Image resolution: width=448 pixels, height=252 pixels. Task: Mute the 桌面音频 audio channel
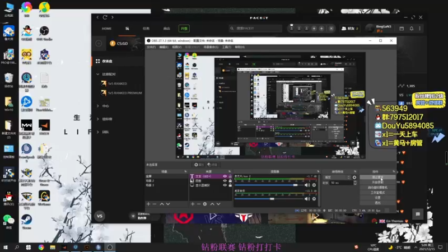(307, 199)
